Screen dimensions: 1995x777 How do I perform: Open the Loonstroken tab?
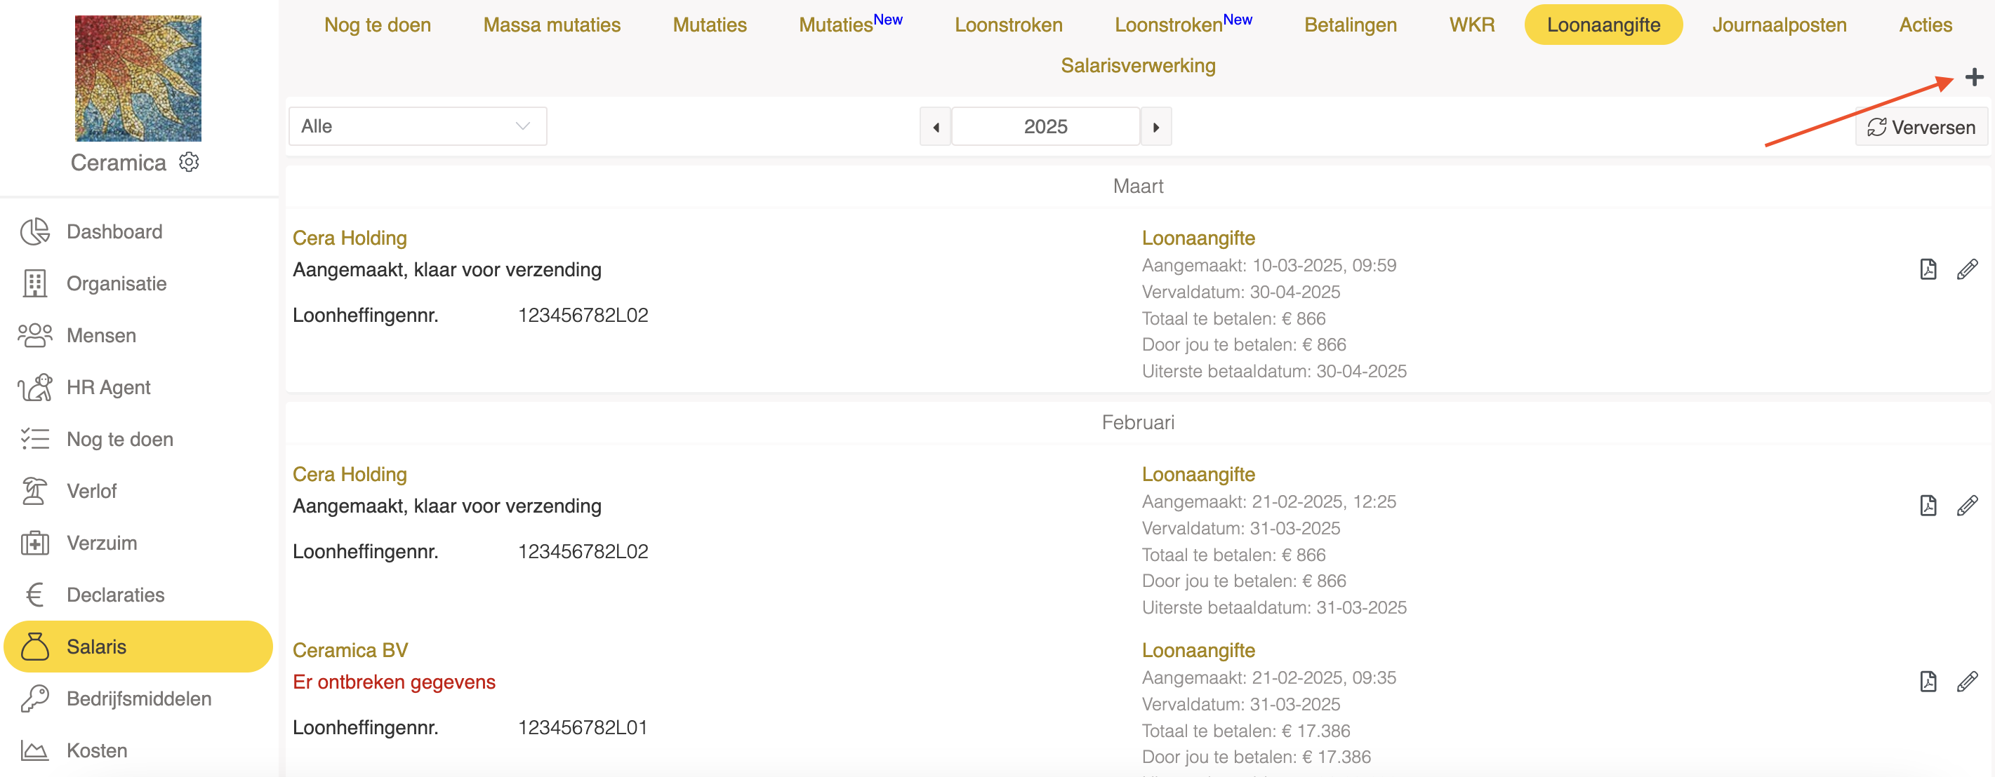click(x=1008, y=25)
